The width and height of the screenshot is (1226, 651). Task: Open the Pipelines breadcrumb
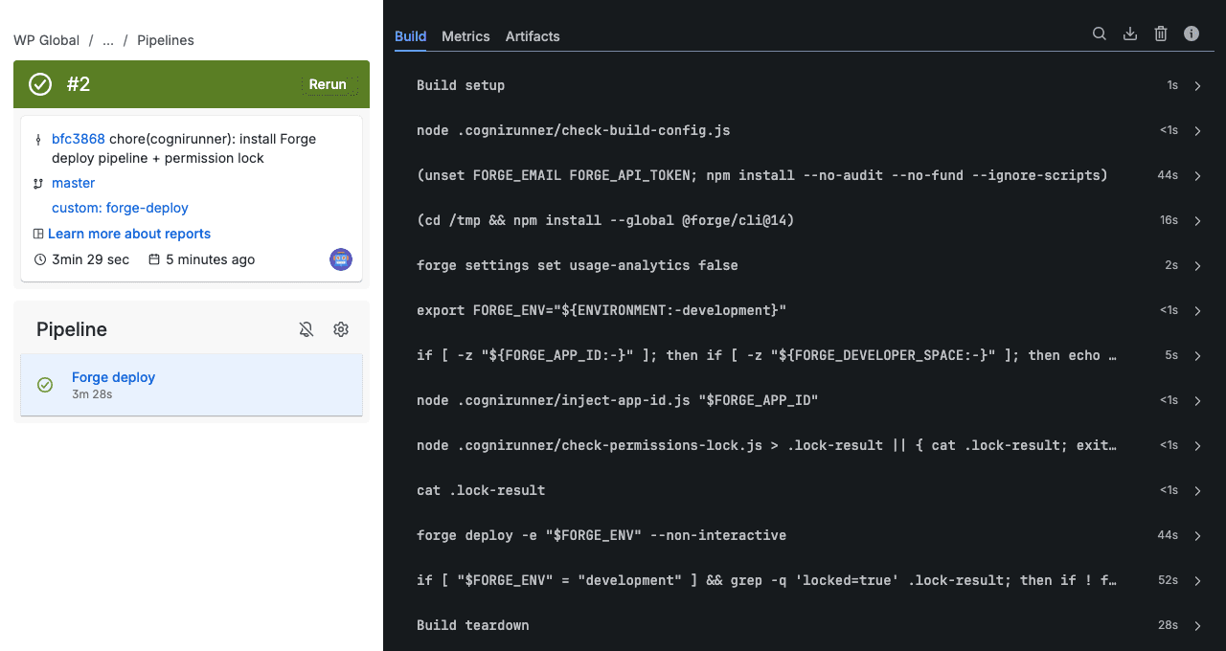166,40
